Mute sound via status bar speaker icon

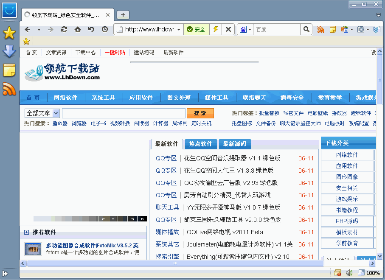[x=349, y=273]
